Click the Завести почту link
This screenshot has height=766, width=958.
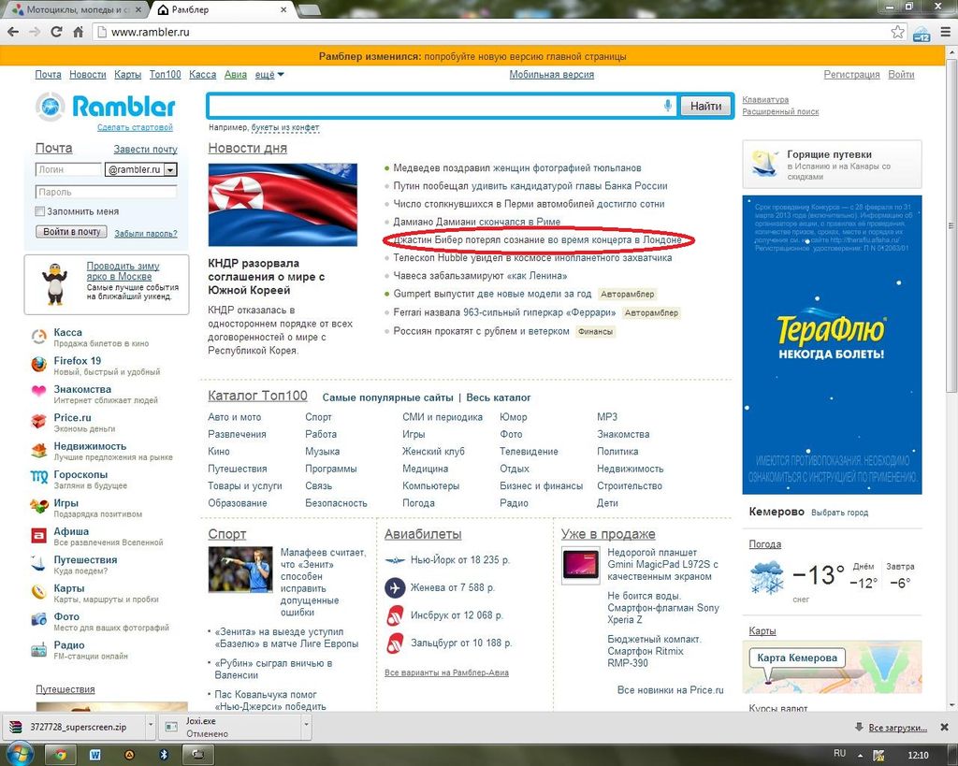(145, 149)
